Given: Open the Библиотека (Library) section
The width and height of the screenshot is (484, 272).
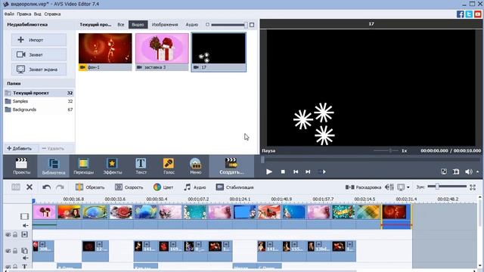Looking at the screenshot, I should 54,166.
